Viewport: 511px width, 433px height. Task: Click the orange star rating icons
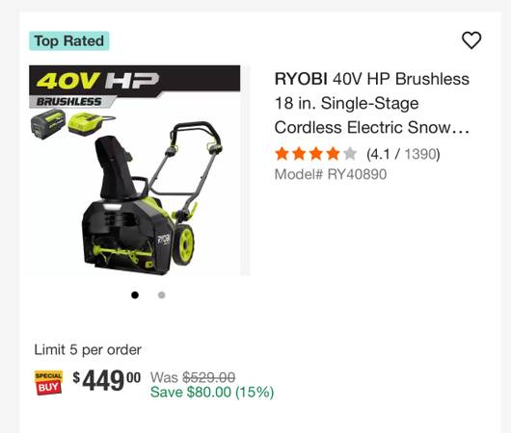[x=308, y=154]
